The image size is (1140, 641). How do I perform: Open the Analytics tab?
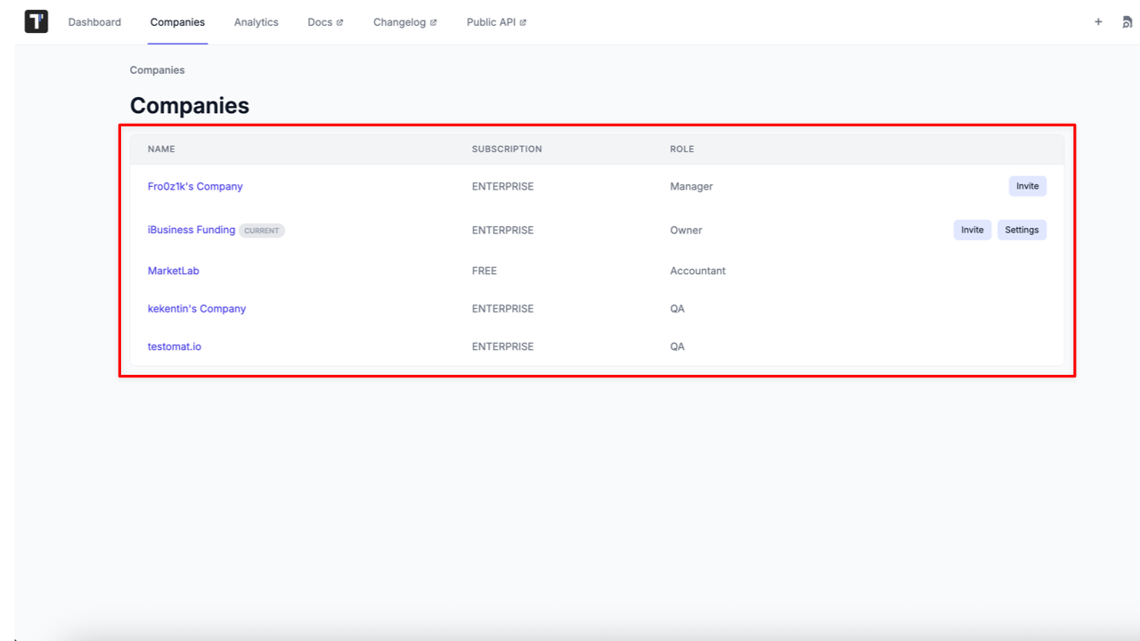click(256, 22)
